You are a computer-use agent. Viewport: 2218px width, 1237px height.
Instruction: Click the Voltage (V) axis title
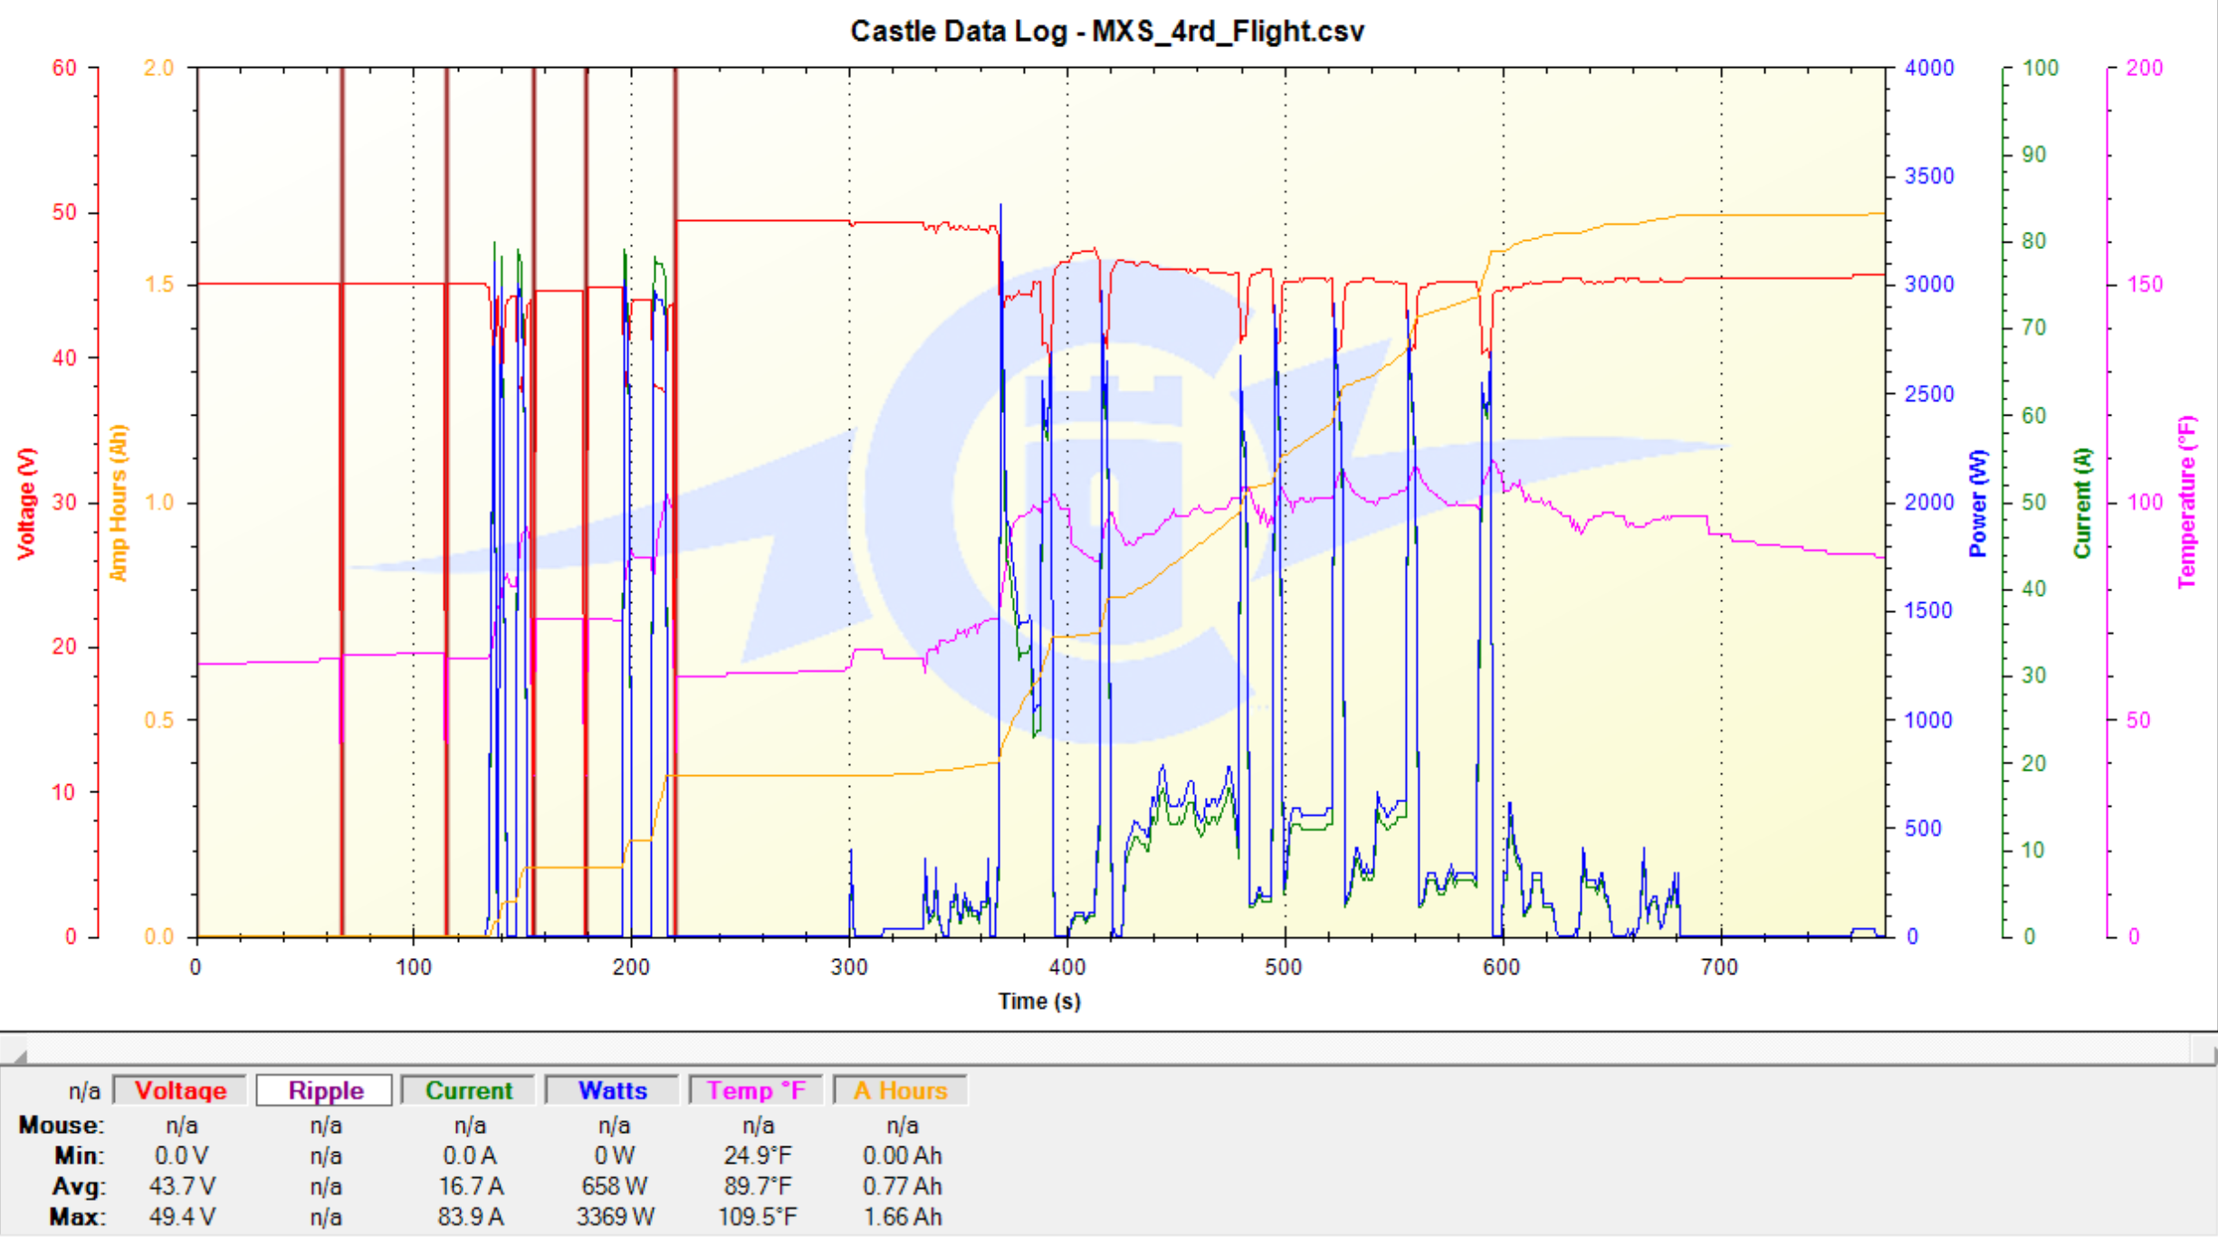point(26,503)
